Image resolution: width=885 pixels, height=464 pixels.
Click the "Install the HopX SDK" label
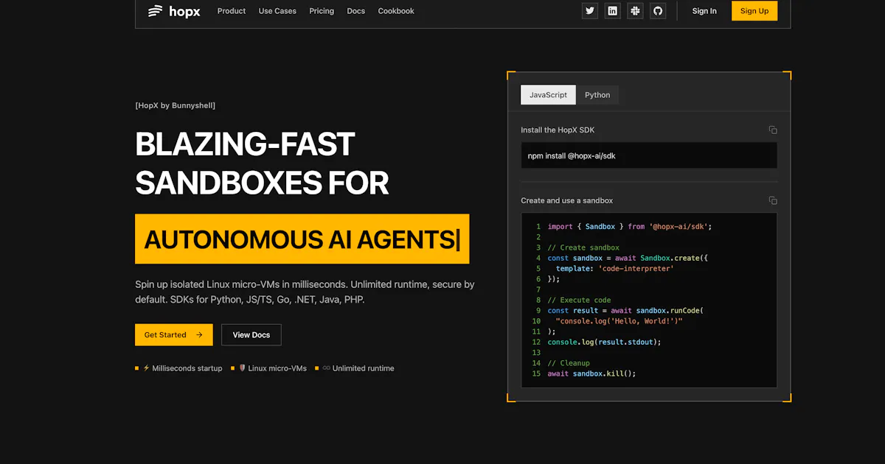(558, 130)
